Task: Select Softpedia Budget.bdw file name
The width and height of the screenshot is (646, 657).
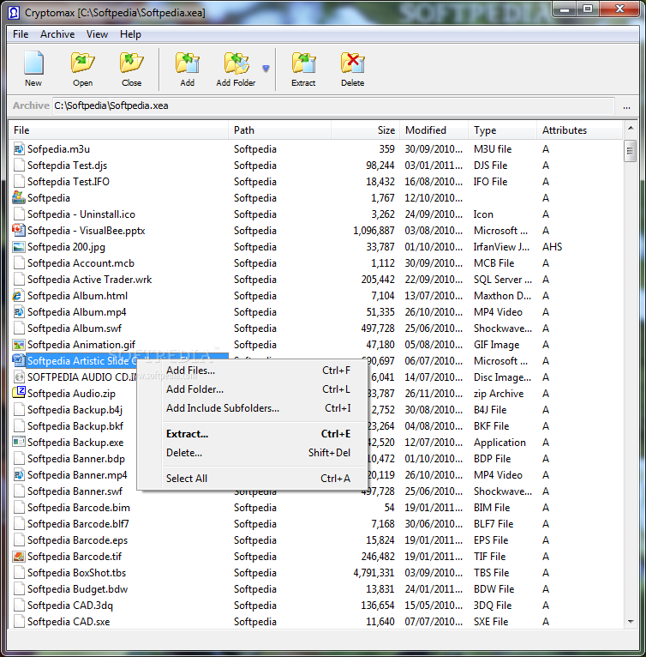Action: [77, 589]
